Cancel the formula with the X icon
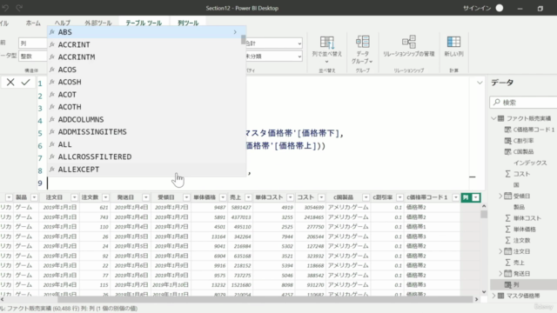Viewport: 557px width, 313px height. (10, 83)
